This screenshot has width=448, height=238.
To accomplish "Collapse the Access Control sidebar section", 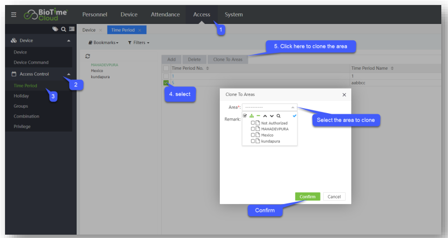I will [x=68, y=74].
